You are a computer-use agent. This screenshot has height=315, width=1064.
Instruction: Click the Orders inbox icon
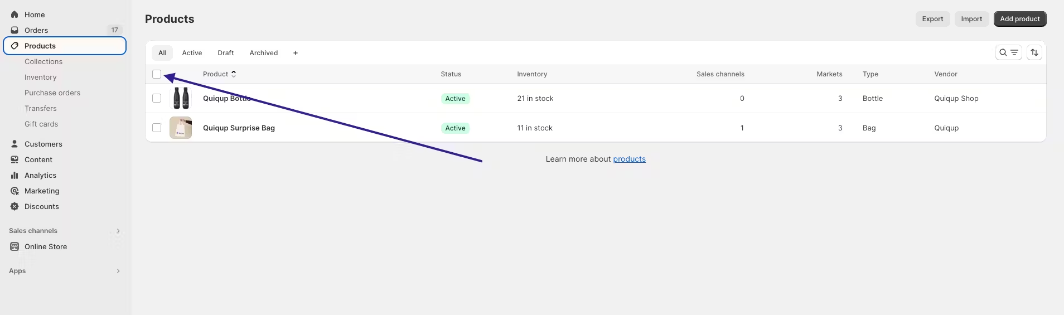(x=14, y=30)
